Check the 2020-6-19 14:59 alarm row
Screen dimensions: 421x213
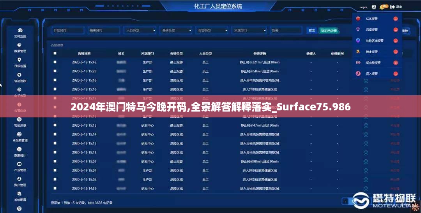coord(55,189)
